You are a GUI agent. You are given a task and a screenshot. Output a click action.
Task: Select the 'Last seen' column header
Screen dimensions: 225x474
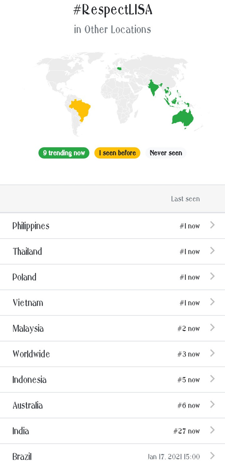pos(185,199)
